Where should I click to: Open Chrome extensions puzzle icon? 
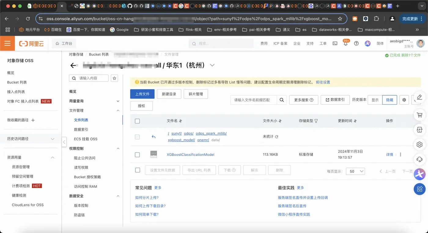pos(376,19)
